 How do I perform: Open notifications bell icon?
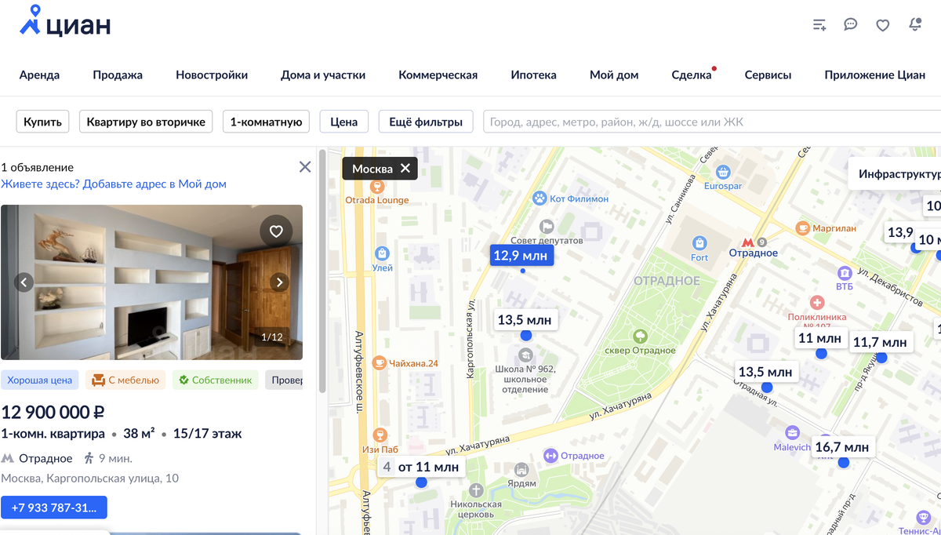(x=915, y=25)
